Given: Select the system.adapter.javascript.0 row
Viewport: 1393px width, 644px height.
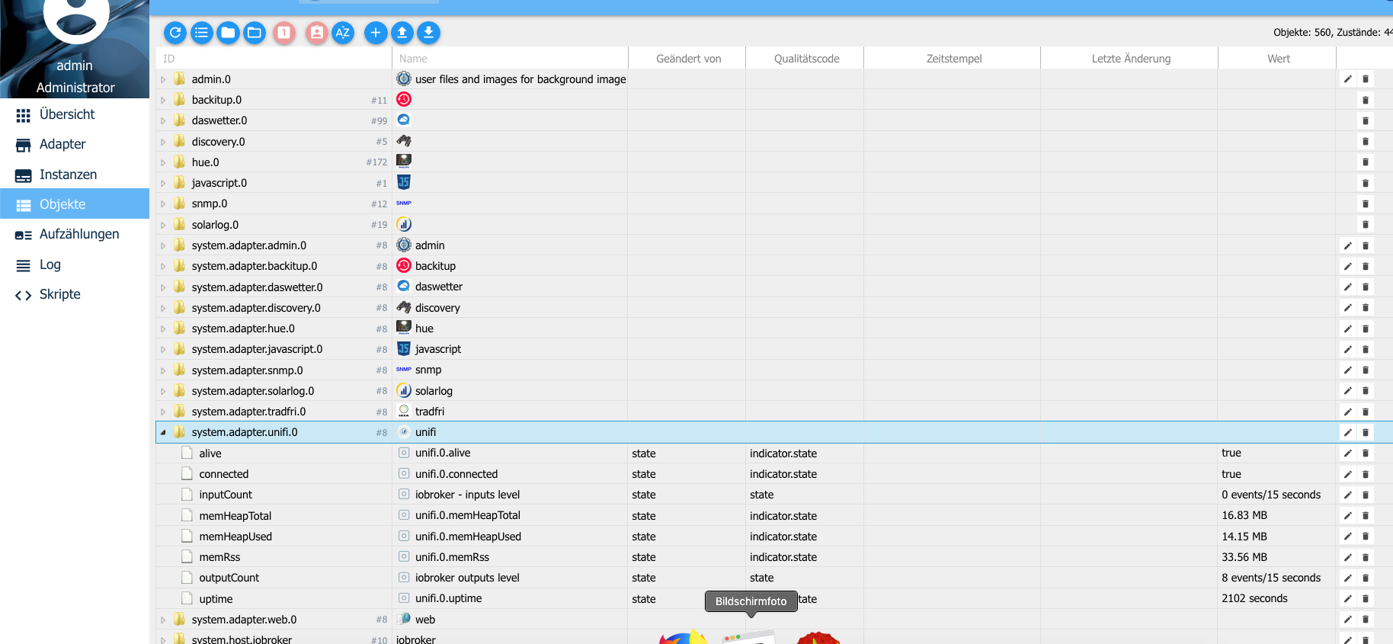Looking at the screenshot, I should pyautogui.click(x=774, y=349).
